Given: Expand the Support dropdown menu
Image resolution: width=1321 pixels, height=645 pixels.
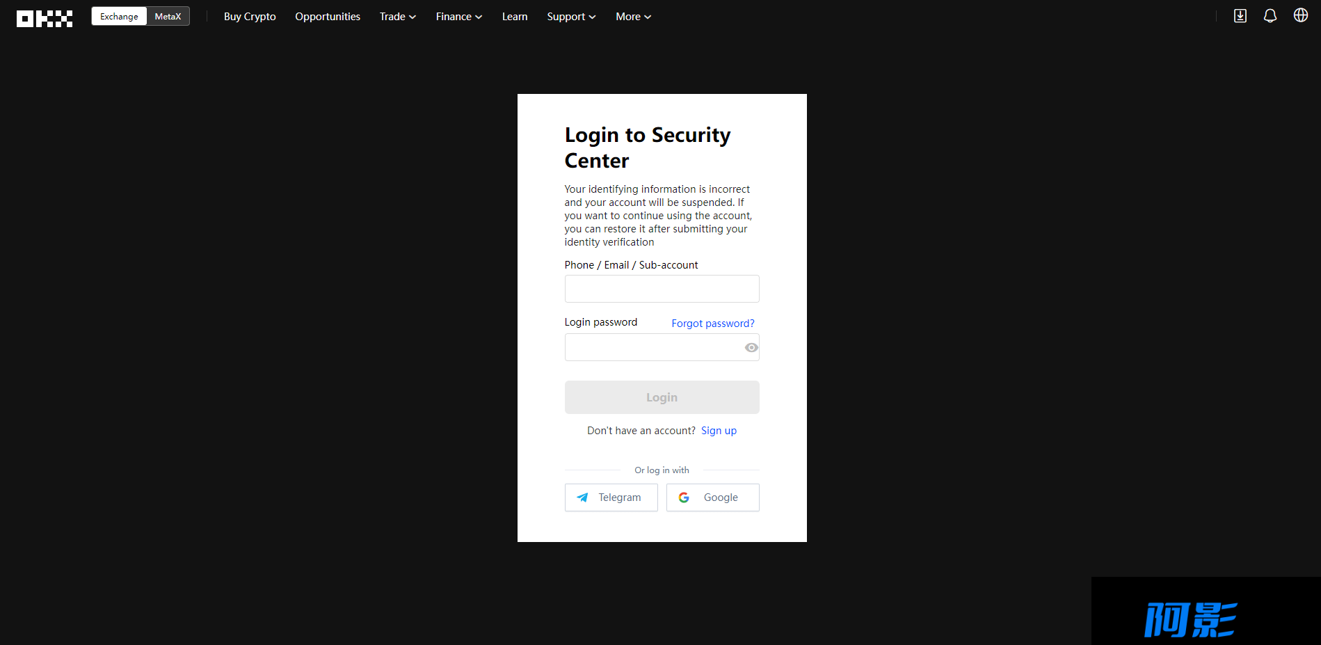Looking at the screenshot, I should [x=571, y=16].
